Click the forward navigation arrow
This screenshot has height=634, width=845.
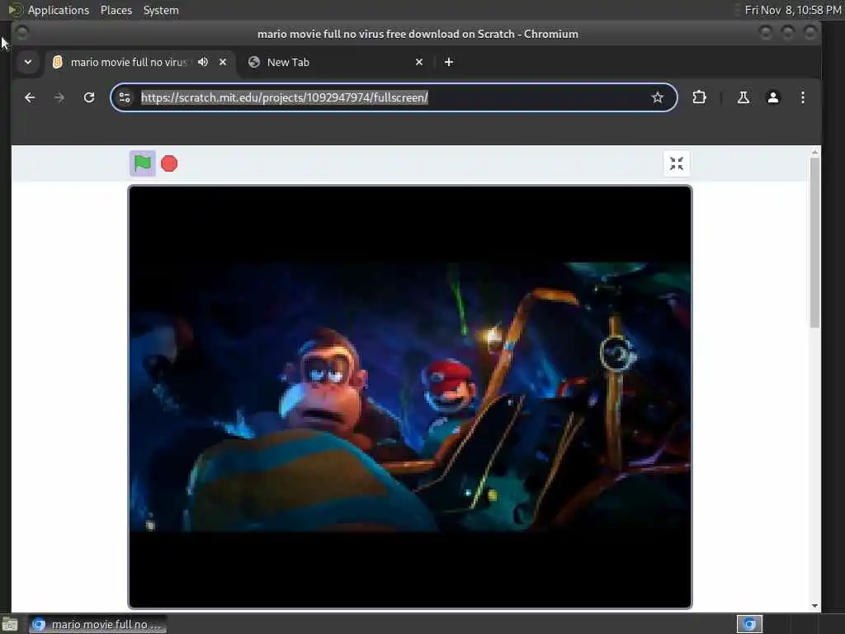[59, 97]
